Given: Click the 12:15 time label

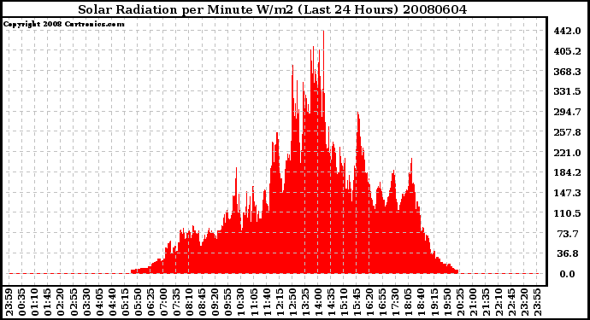Looking at the screenshot, I should (280, 302).
